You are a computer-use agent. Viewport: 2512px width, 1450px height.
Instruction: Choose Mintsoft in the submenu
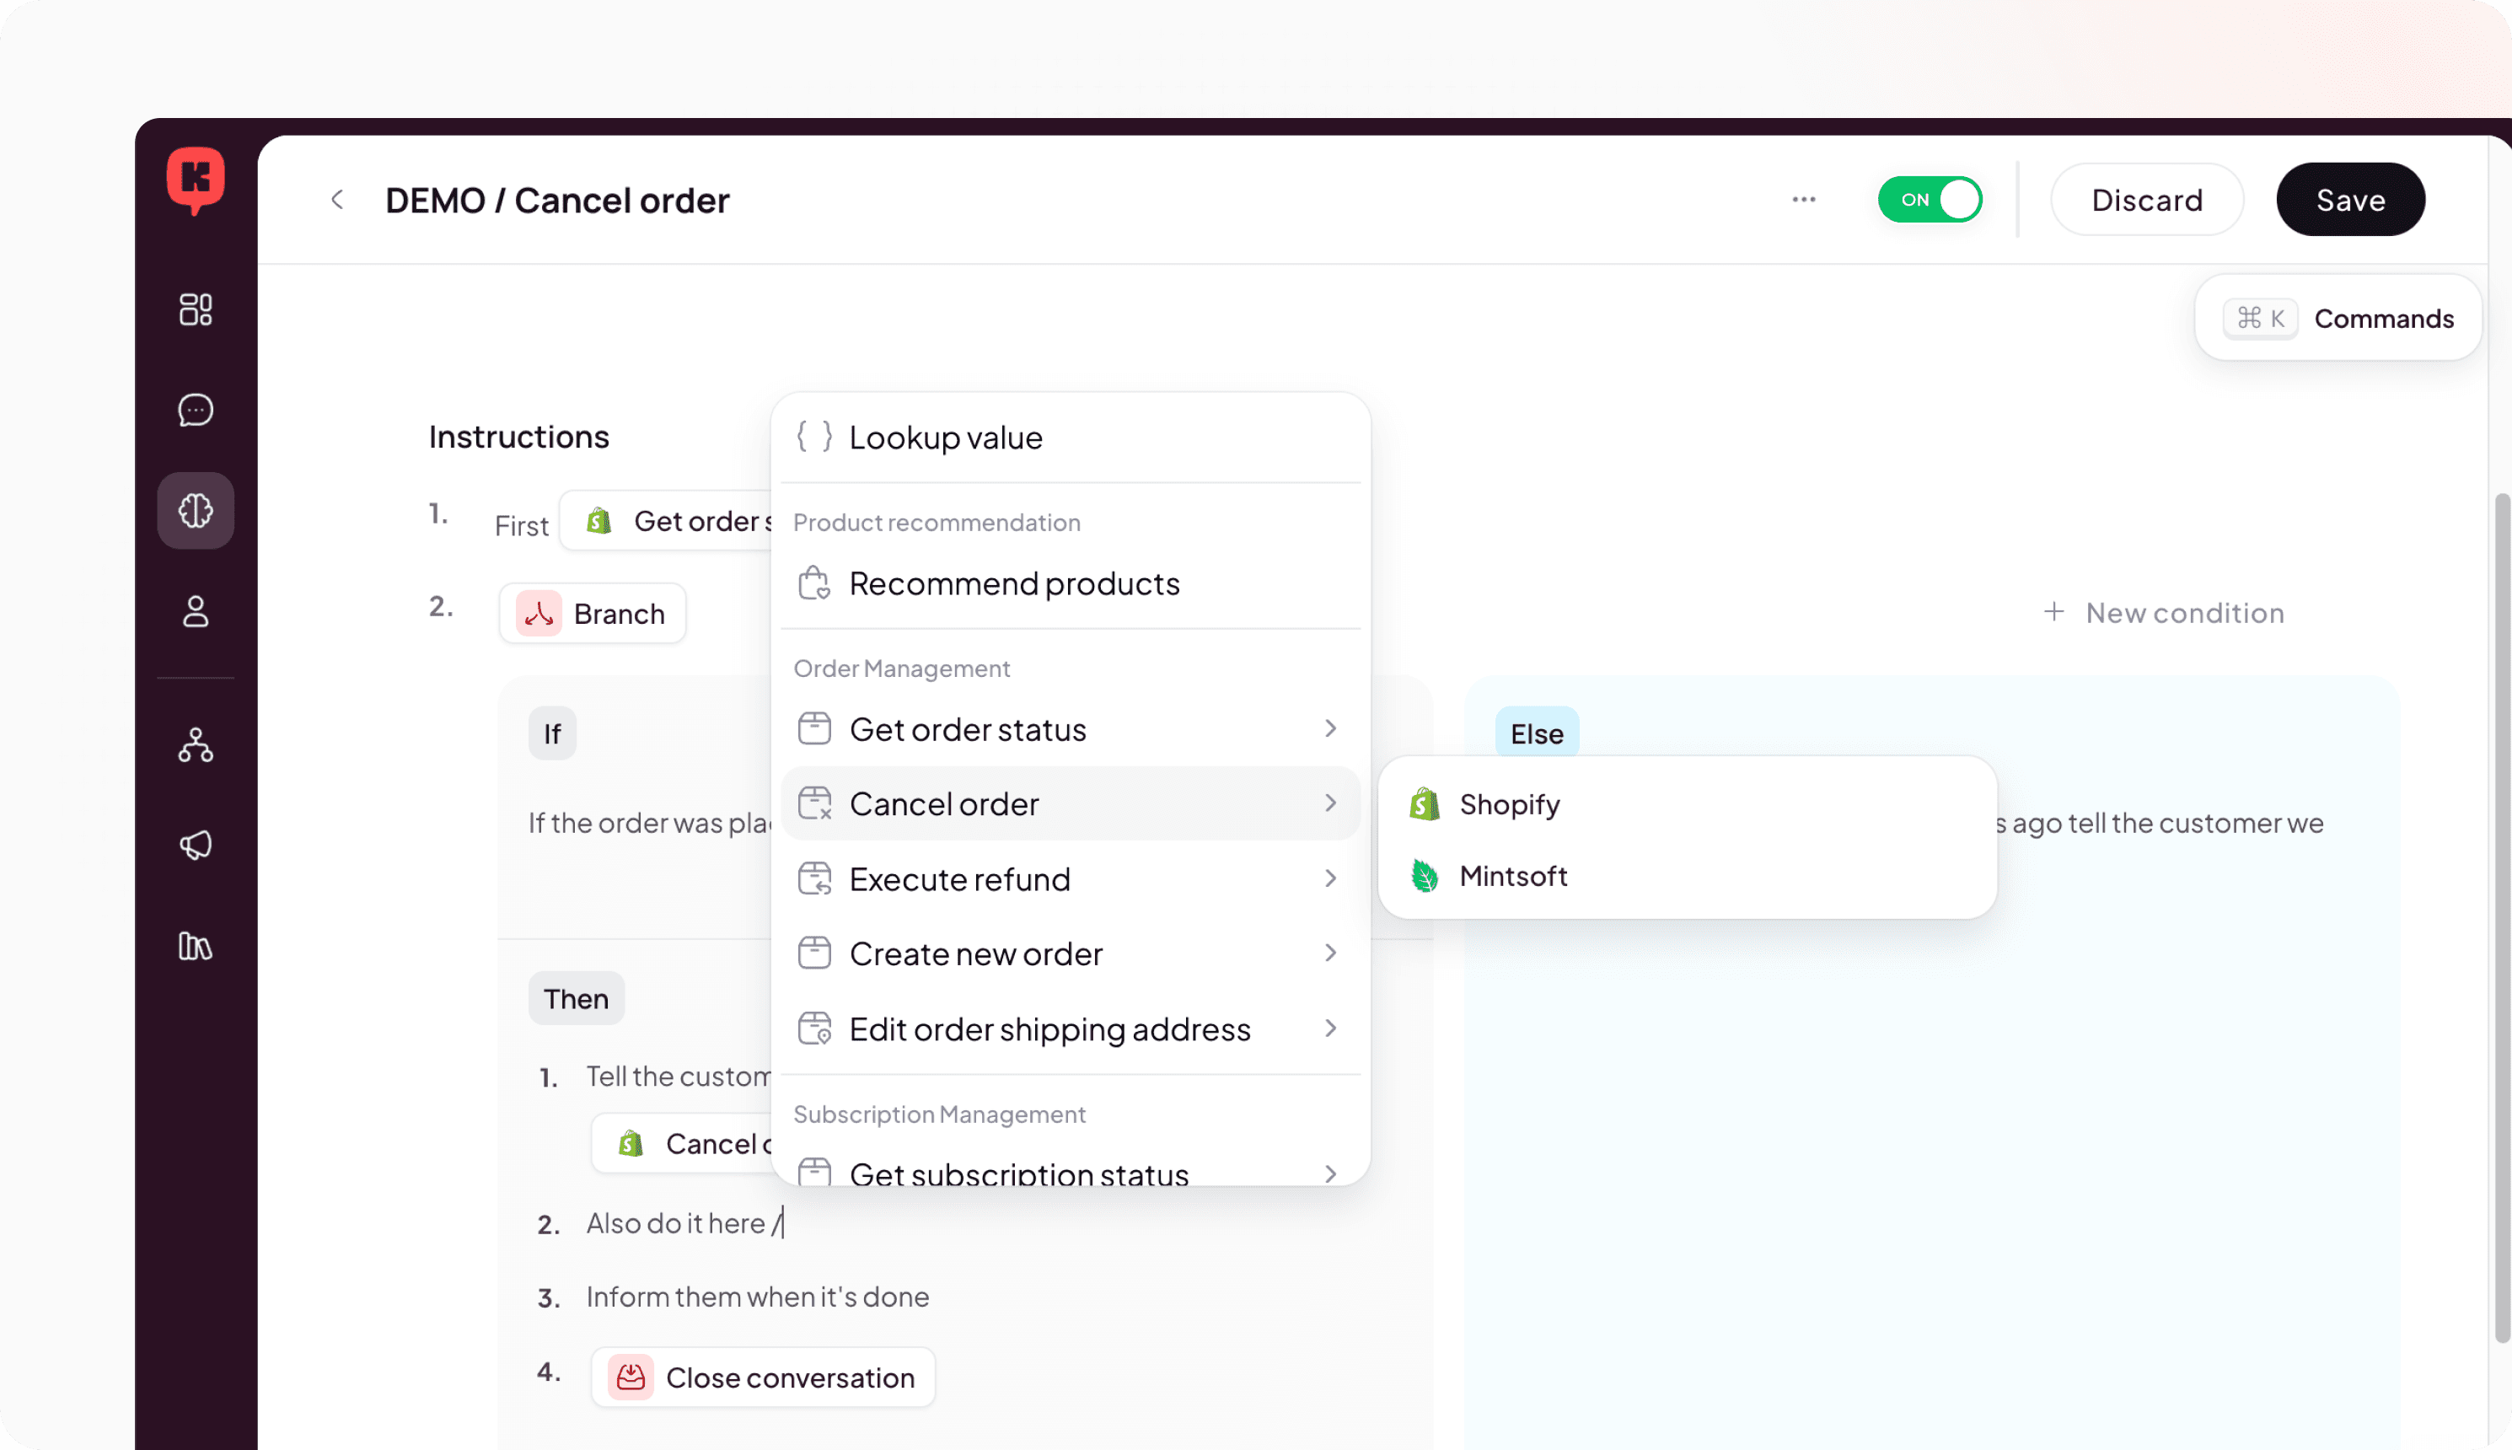coord(1512,877)
